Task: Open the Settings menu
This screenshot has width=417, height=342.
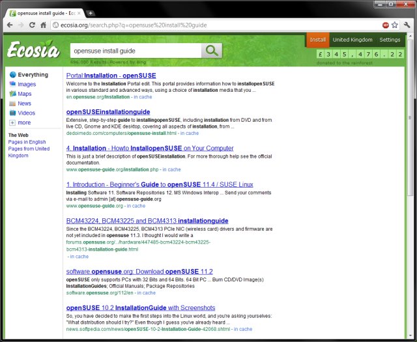Action: click(x=390, y=40)
